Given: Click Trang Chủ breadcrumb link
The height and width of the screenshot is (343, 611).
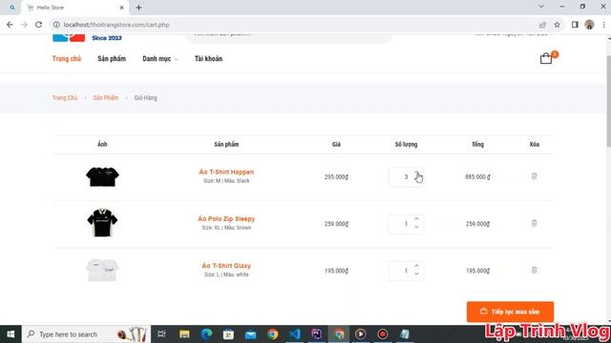Looking at the screenshot, I should click(65, 97).
